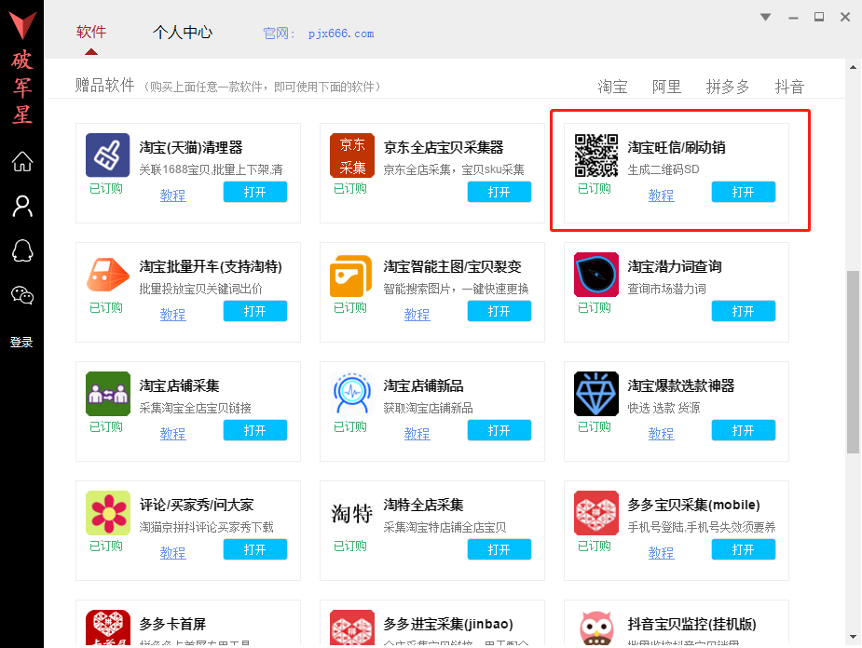The height and width of the screenshot is (648, 862).
Task: Open 京东全店宝贝采集器 with 打开 button
Action: 499,192
